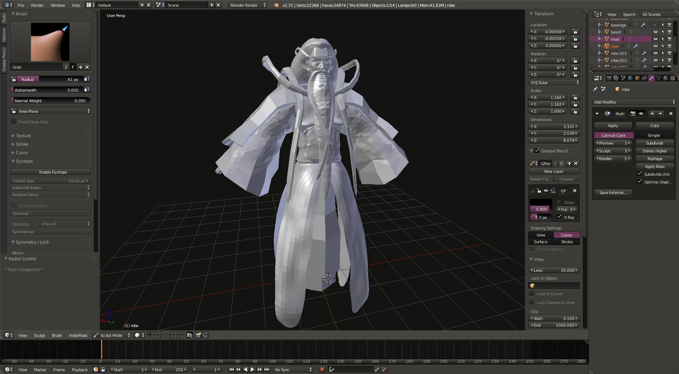Click the New Layer grease pencil button
Screen dimensions: 679x374
[x=554, y=171]
